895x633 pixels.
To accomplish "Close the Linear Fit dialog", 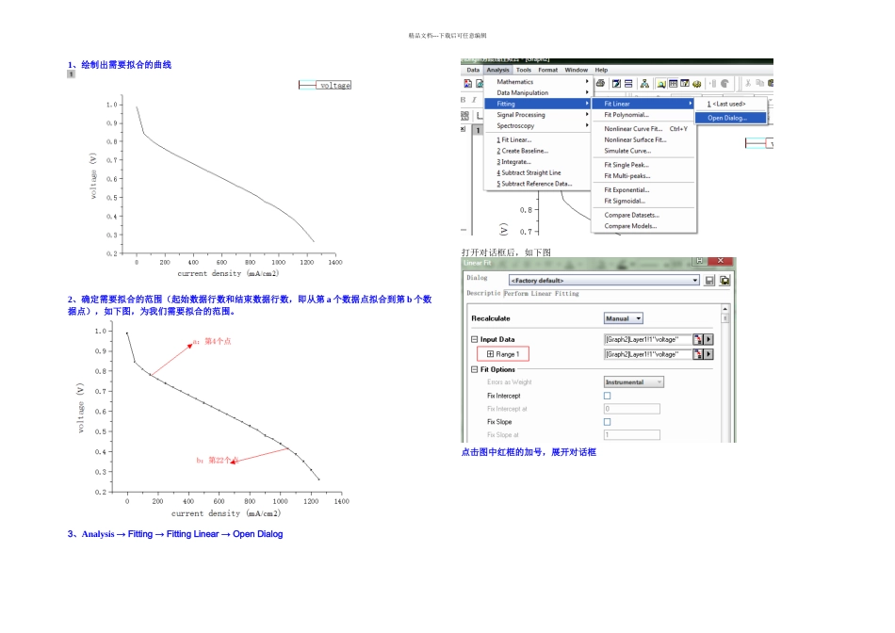I will point(721,261).
